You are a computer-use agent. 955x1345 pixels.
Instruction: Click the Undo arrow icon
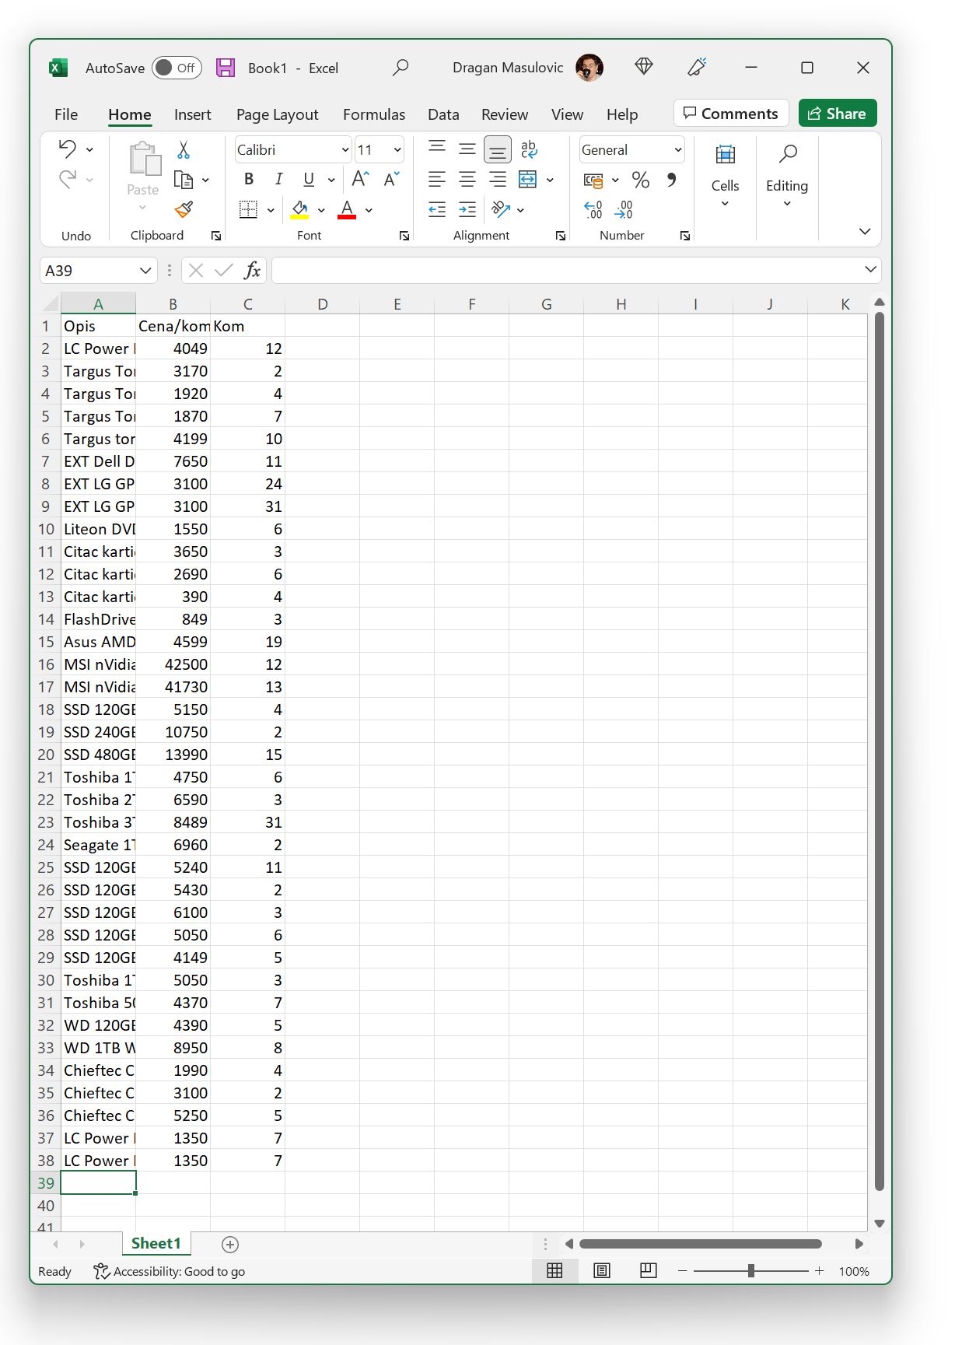pos(68,148)
